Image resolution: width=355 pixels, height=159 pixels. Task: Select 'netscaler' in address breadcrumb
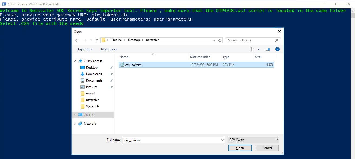(152, 40)
